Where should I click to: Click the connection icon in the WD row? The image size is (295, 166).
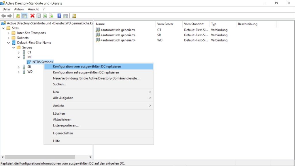pyautogui.click(x=98, y=40)
